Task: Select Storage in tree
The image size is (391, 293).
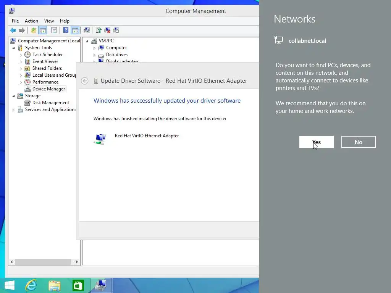Action: pyautogui.click(x=33, y=96)
